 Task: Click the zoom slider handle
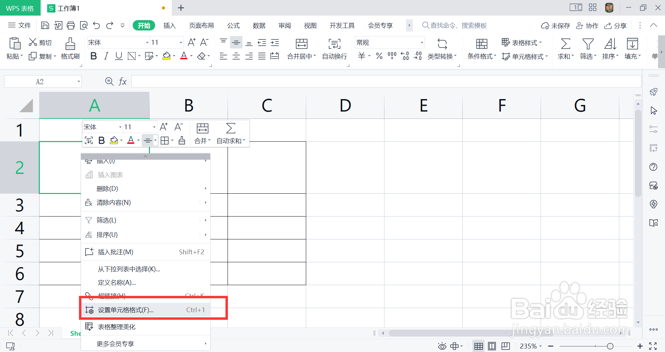610,346
